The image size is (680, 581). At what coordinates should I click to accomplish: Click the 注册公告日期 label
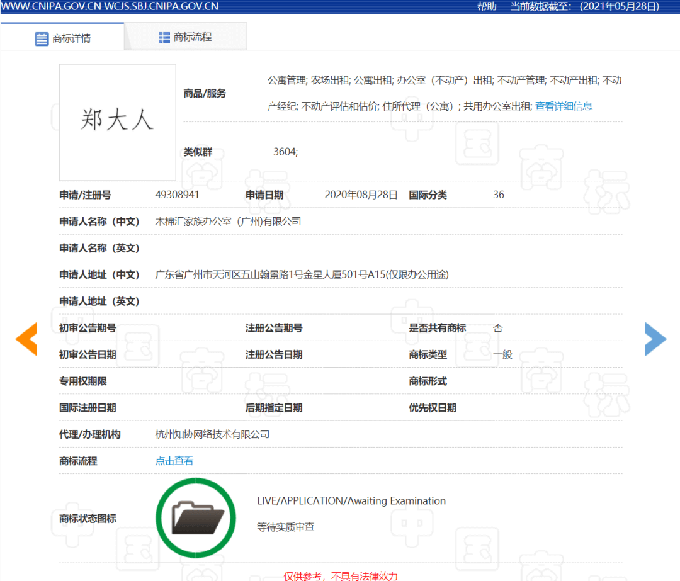[x=274, y=354]
